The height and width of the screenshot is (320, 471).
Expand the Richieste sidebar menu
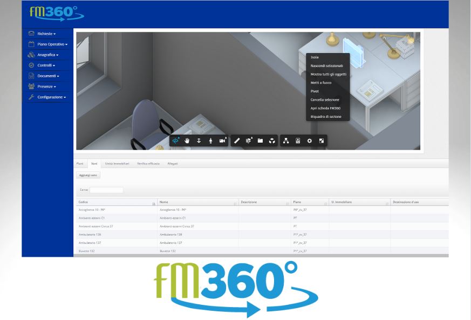pos(46,34)
